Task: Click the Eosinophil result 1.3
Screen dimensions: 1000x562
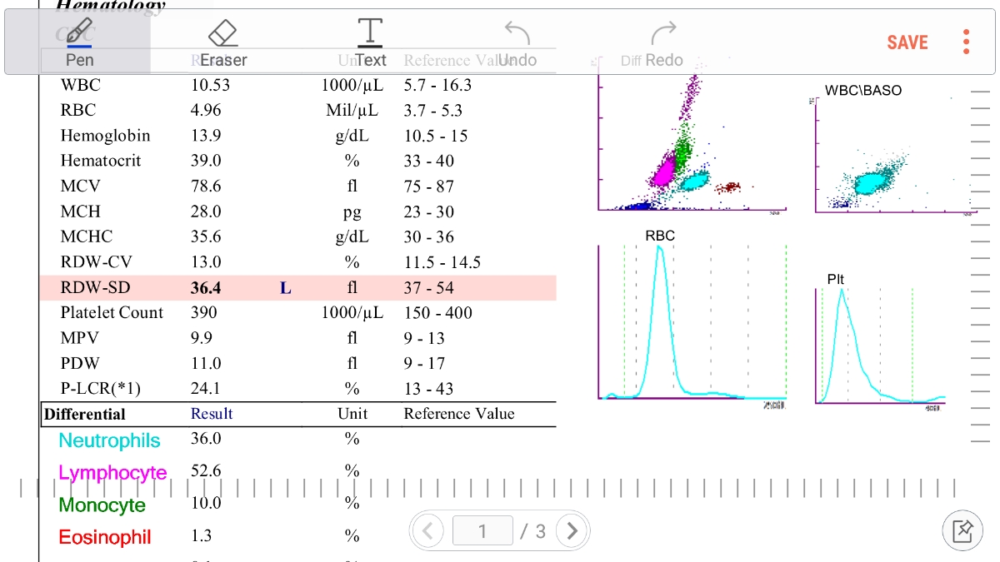Action: click(x=202, y=535)
